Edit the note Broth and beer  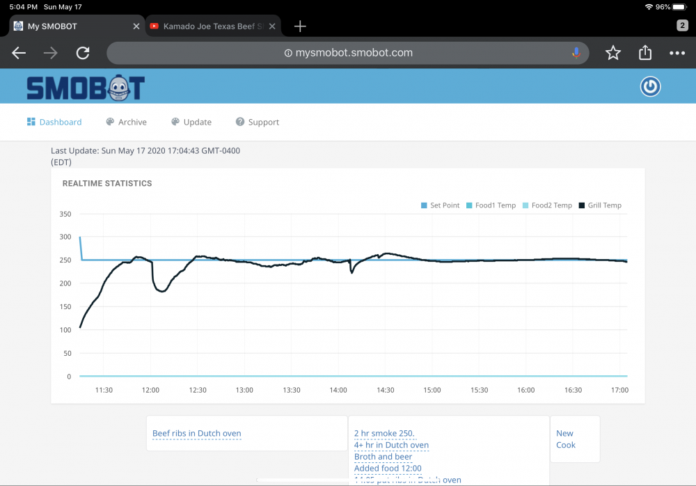pos(383,456)
